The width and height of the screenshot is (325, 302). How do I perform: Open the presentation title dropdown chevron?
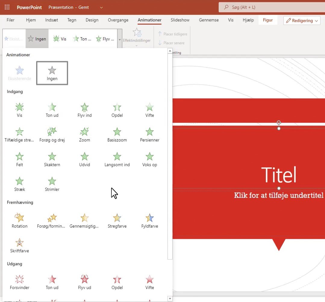tap(101, 8)
